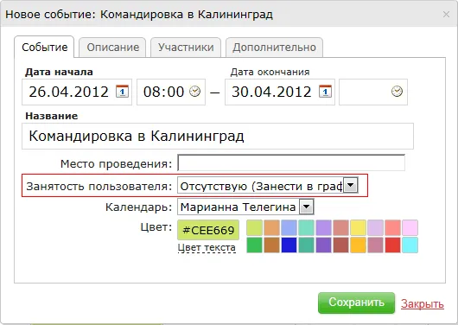Pick the orange-amber swatch in bottom row
The image size is (458, 325).
point(358,245)
